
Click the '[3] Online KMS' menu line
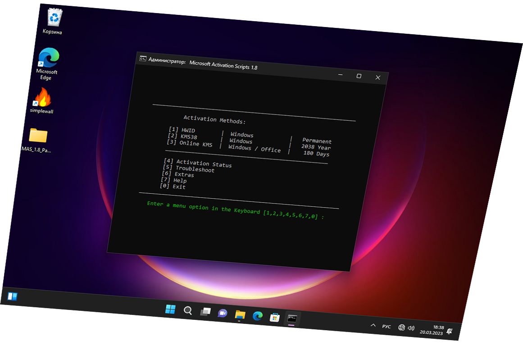click(x=190, y=143)
